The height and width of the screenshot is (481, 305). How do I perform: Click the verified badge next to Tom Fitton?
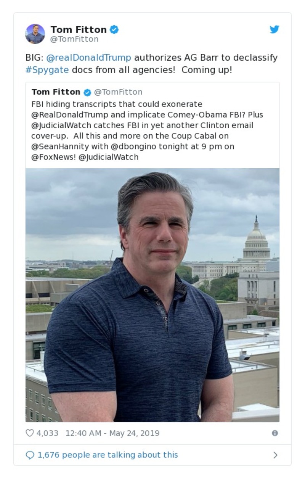click(x=114, y=29)
